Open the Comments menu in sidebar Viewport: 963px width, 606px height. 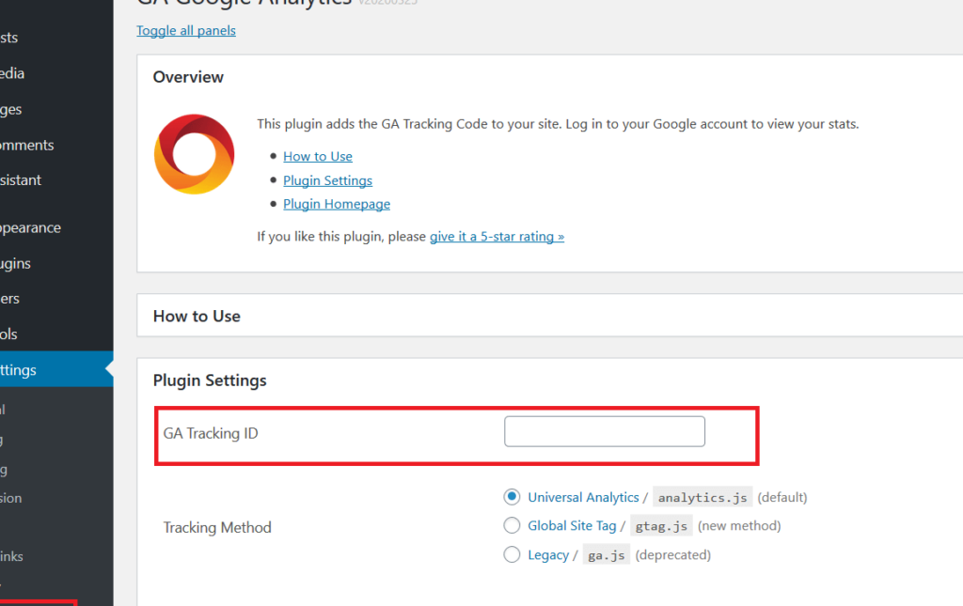pos(56,145)
